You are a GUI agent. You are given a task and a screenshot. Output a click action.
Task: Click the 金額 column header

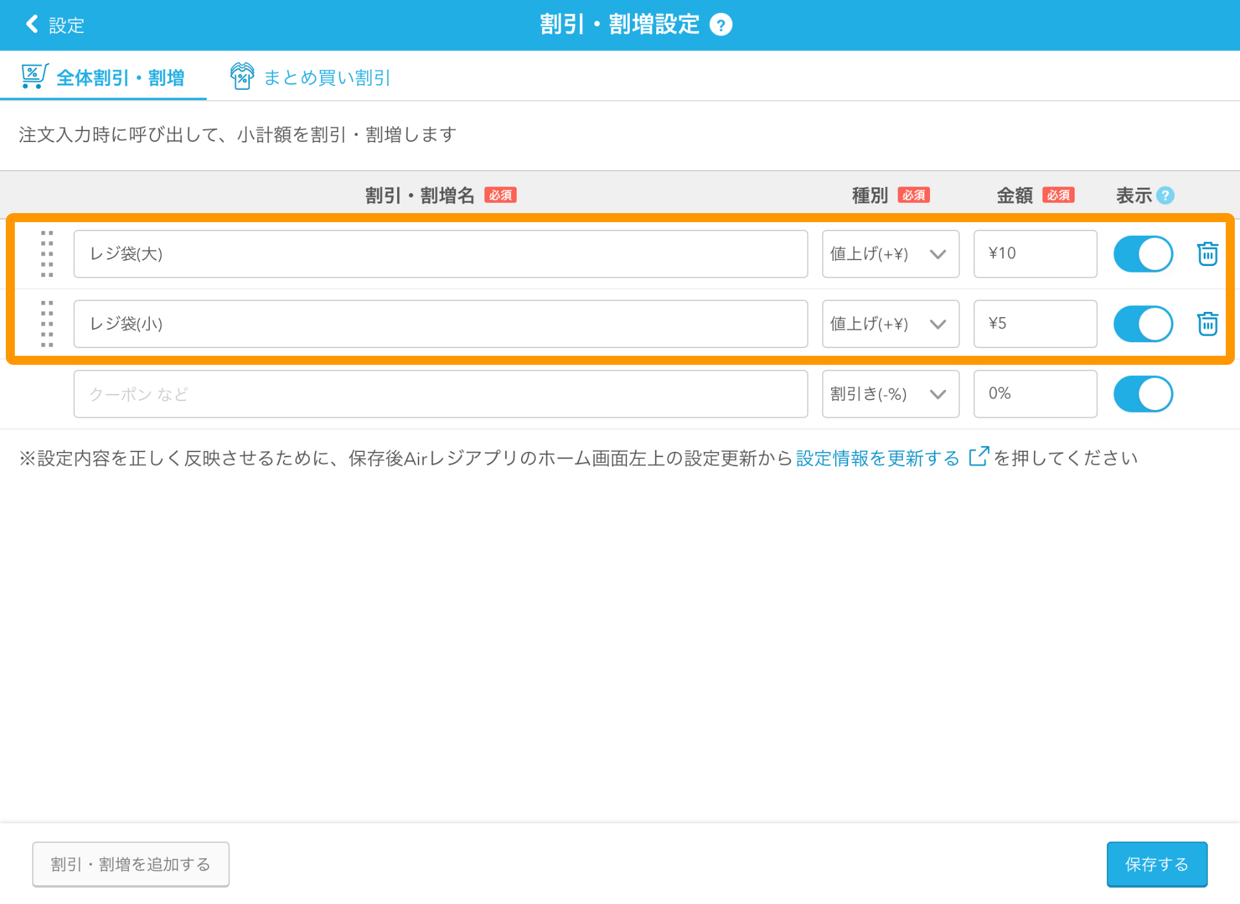[1015, 195]
